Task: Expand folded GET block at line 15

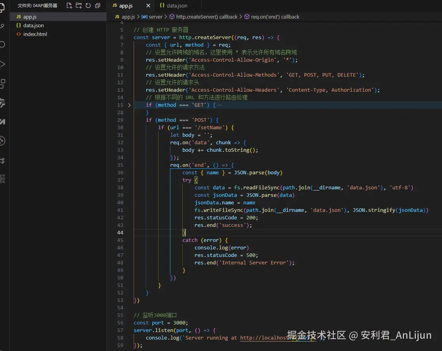Action: point(129,105)
